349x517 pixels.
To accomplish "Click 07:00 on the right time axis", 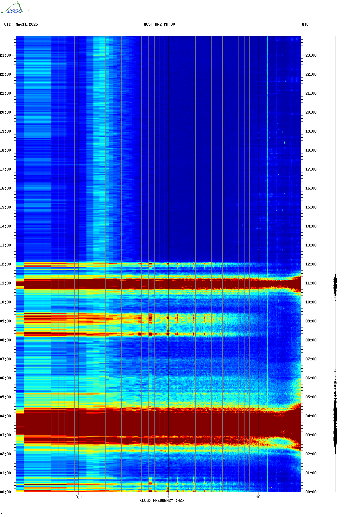I will [x=311, y=359].
